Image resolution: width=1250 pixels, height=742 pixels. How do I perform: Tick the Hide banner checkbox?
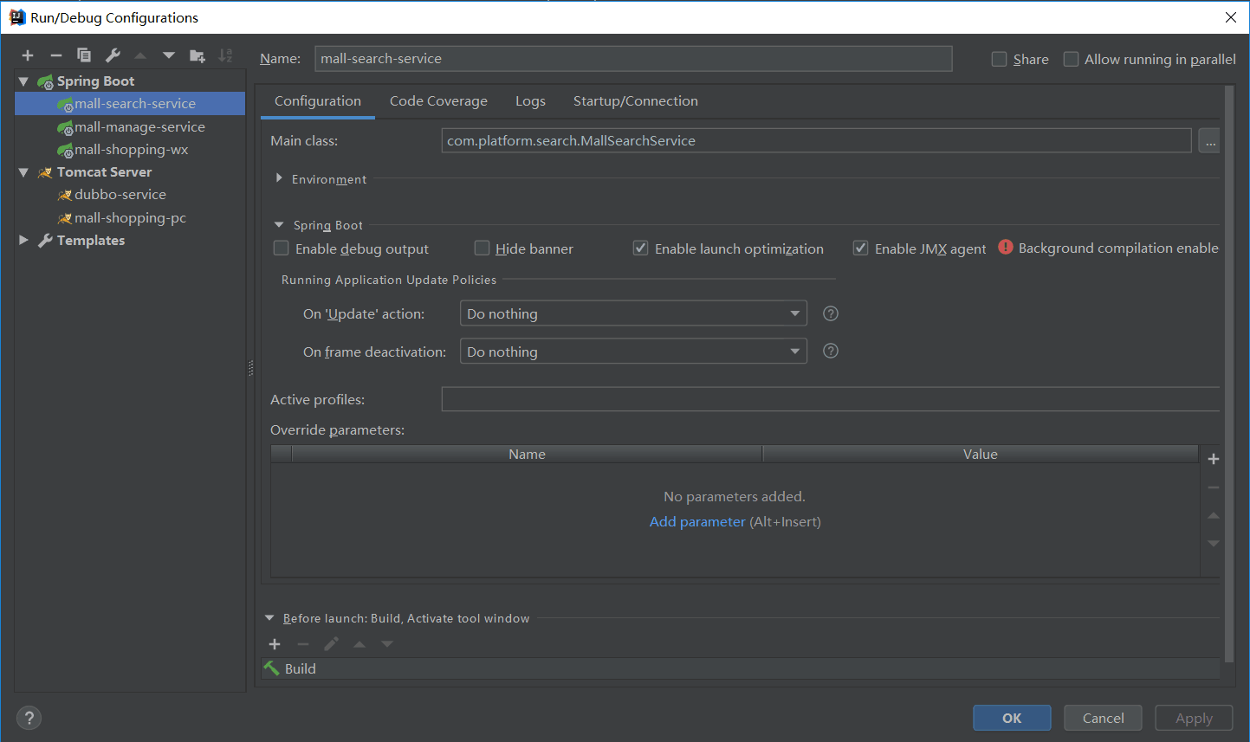[482, 248]
